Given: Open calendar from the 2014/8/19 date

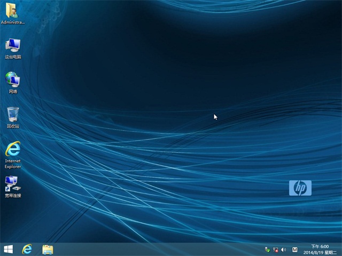Looking at the screenshot, I should tap(320, 252).
